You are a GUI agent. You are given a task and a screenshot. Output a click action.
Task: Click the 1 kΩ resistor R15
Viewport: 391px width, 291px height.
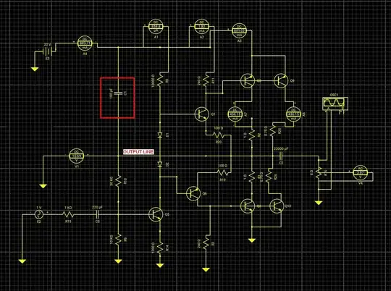[68, 214]
